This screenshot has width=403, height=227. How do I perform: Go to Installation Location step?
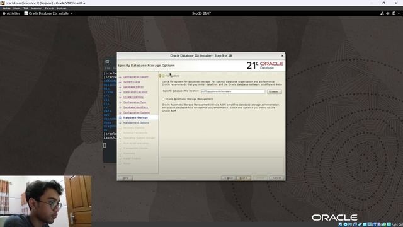coord(135,92)
